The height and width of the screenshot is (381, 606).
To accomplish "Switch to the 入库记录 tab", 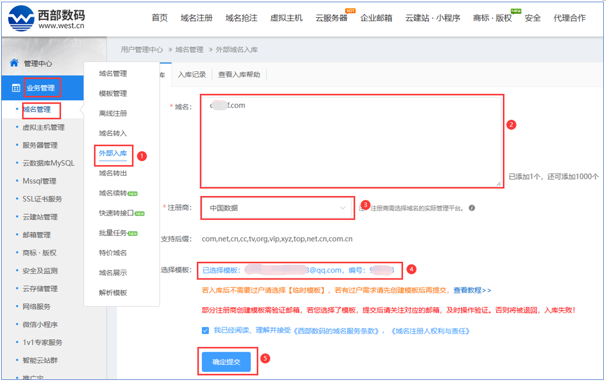I will click(x=192, y=75).
